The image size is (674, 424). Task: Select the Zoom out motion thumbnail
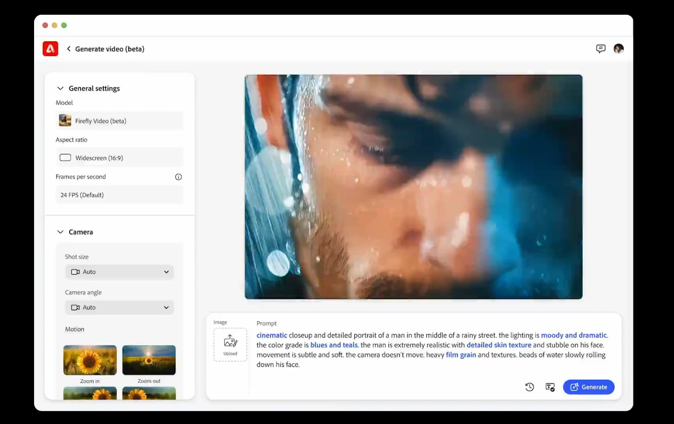click(149, 360)
